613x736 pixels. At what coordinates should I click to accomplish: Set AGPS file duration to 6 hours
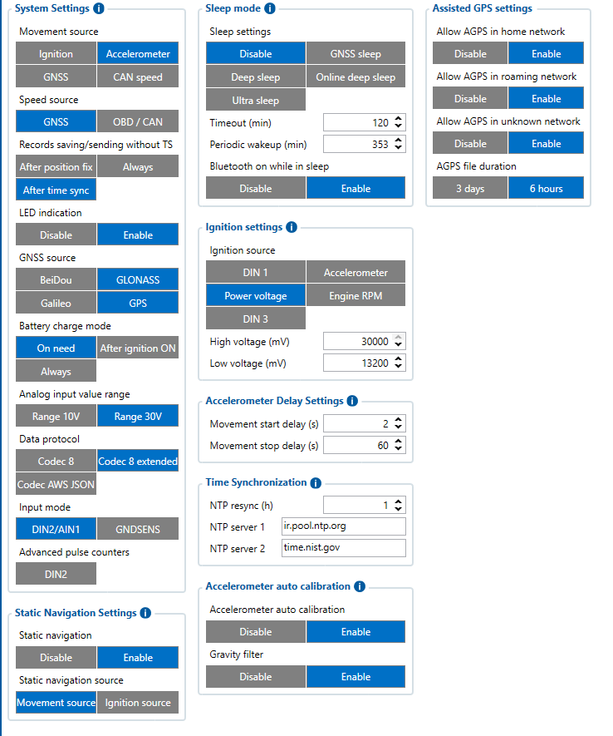546,188
